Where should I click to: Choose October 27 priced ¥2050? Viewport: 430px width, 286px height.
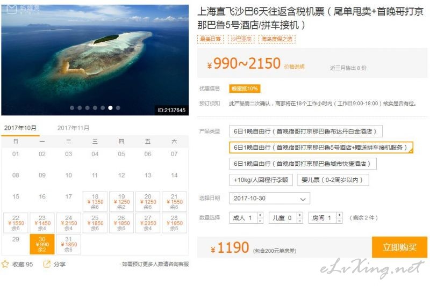148,223
